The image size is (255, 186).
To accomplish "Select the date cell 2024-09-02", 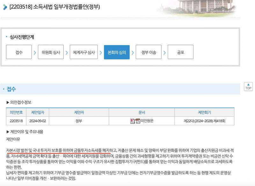I will coord(38,121).
